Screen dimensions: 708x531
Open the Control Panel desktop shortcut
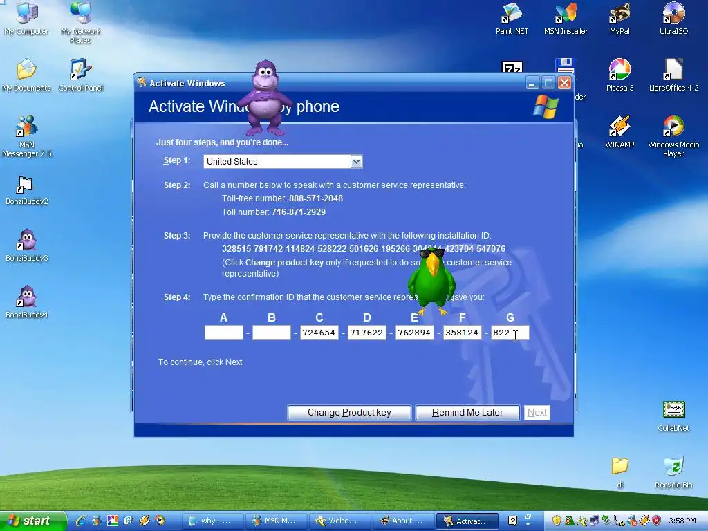pos(81,75)
